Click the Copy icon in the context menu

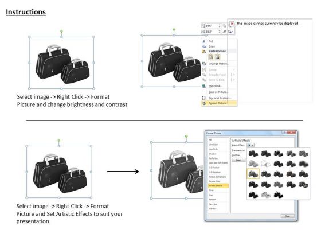tap(204, 46)
